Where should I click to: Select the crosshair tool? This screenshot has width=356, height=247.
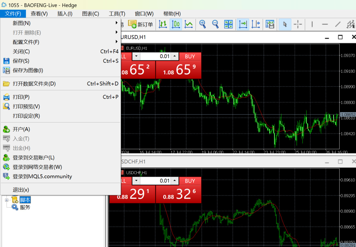pyautogui.click(x=298, y=24)
